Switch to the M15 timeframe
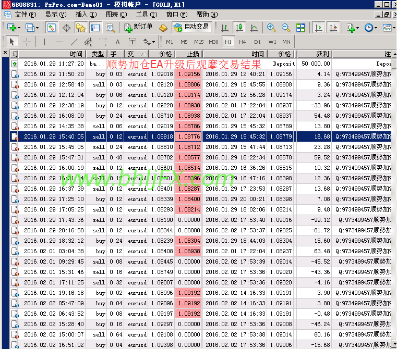 [199, 42]
